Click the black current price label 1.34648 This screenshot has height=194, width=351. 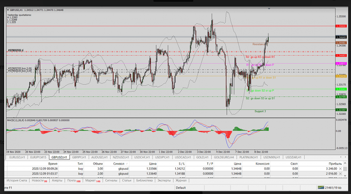[x=342, y=37]
